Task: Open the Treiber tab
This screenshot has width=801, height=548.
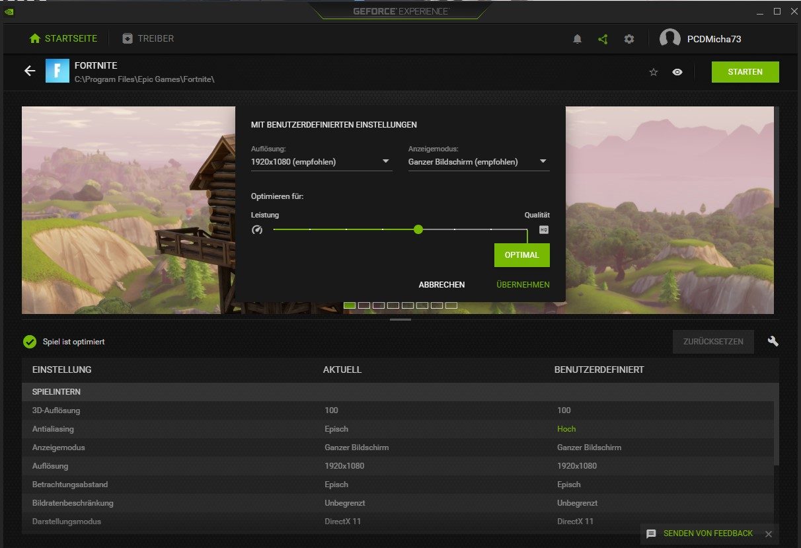Action: (x=148, y=38)
